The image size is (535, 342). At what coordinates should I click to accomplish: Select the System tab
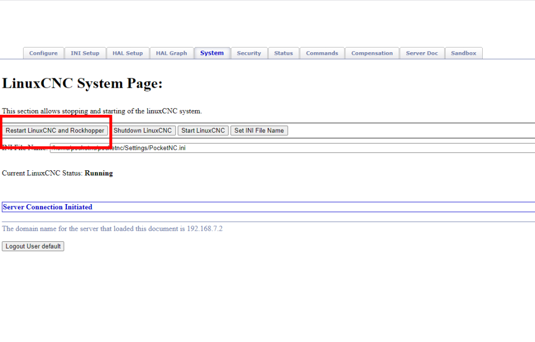coord(212,53)
